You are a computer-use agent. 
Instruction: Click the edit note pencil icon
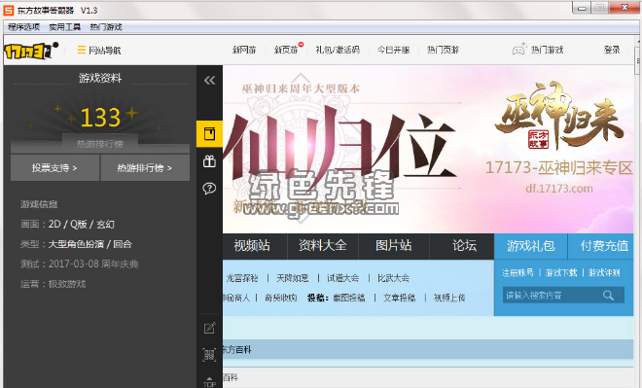[x=210, y=328]
